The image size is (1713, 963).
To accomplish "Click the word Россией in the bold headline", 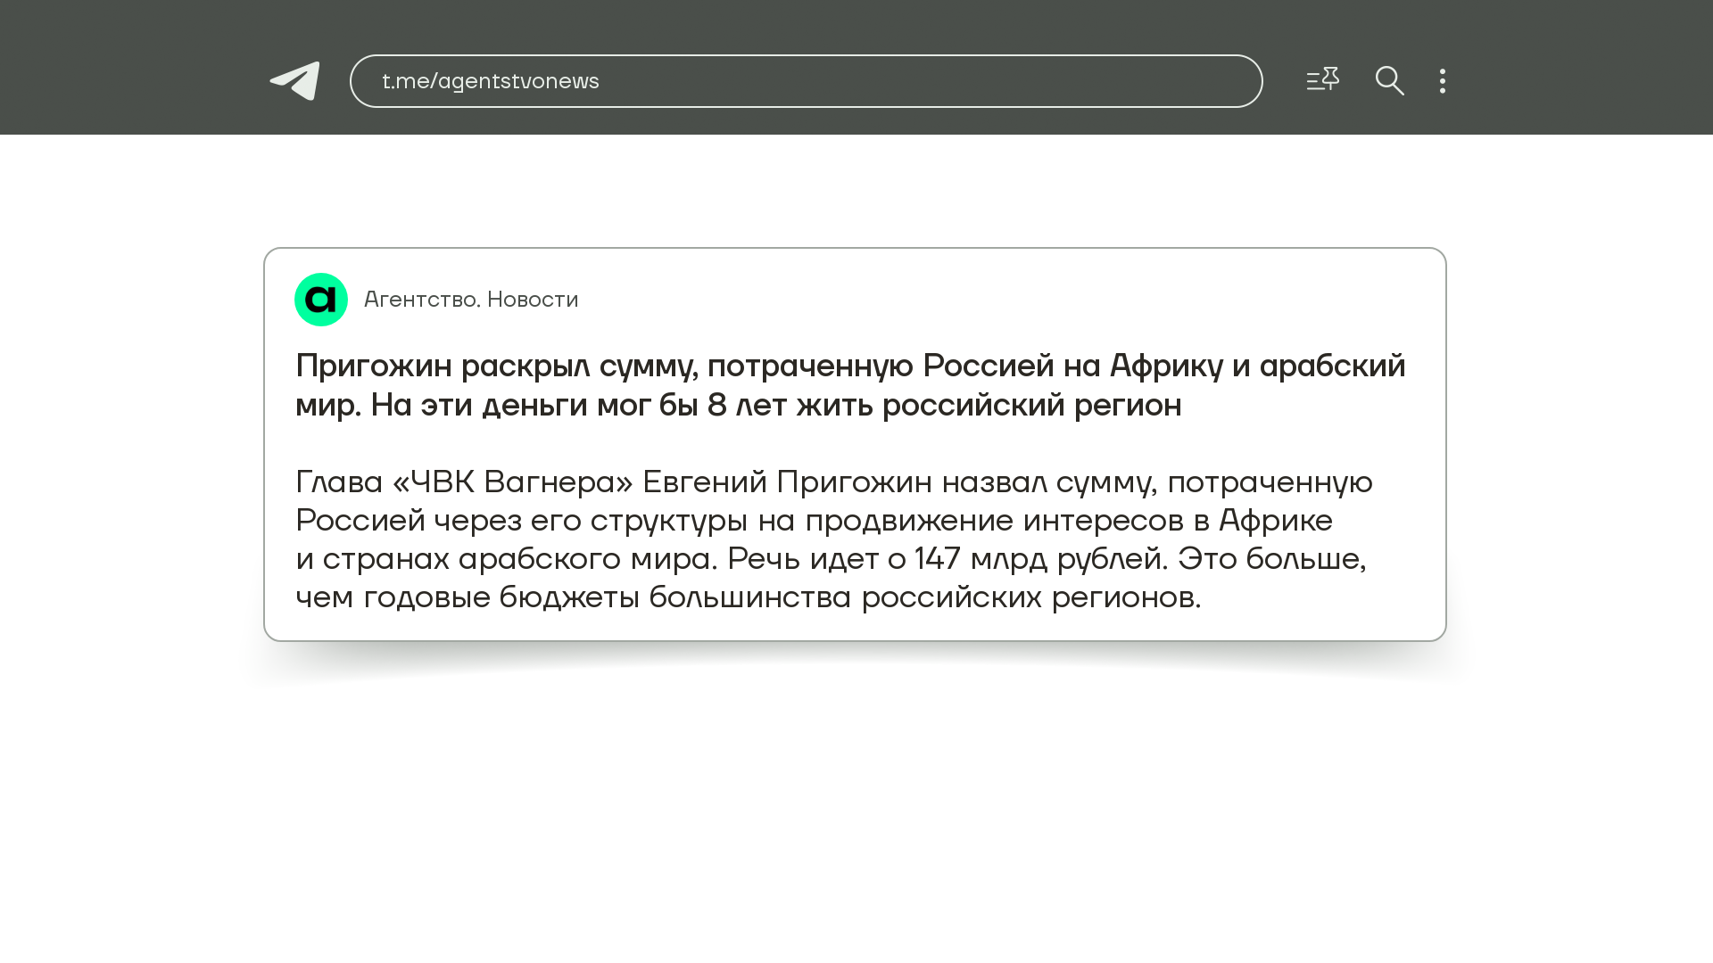I will click(988, 366).
